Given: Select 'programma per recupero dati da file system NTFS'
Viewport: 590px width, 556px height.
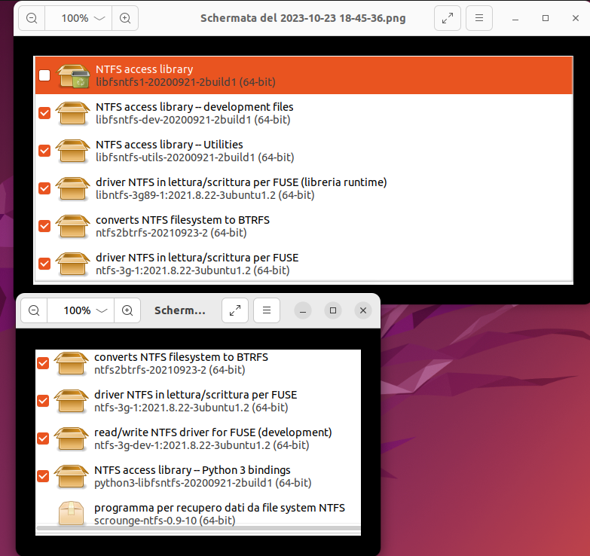Looking at the screenshot, I should click(x=219, y=508).
